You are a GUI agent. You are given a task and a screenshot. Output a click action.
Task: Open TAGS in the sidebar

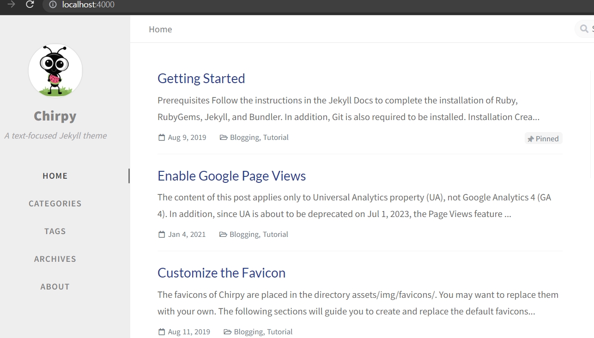pyautogui.click(x=55, y=231)
